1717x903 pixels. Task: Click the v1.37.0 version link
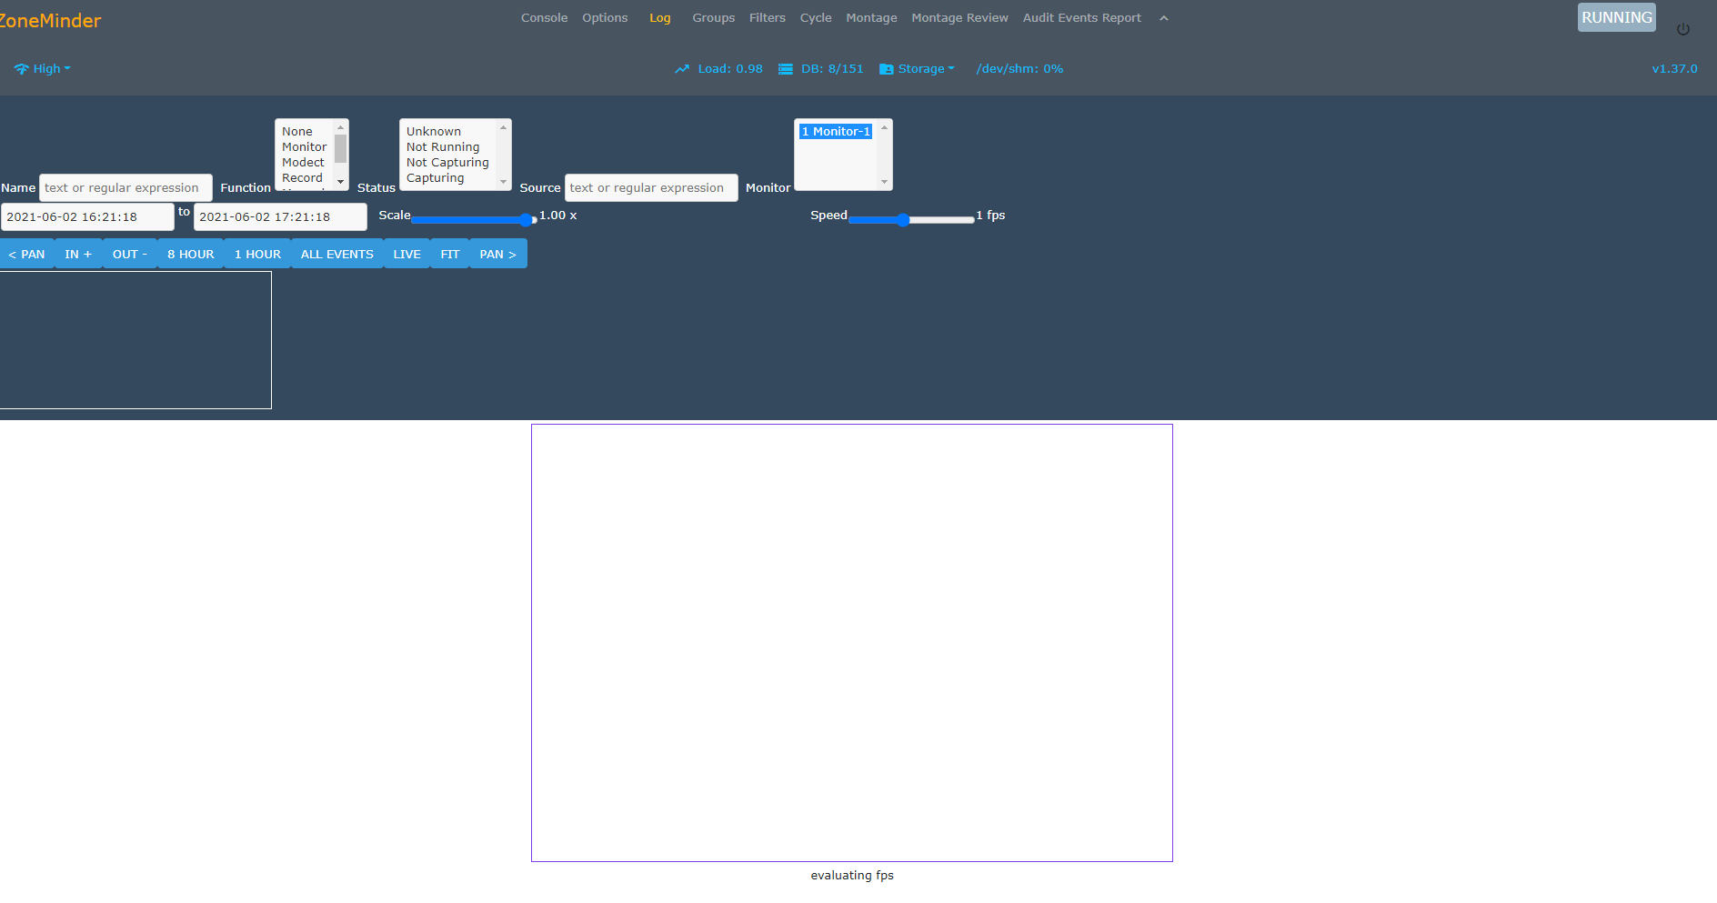[1674, 68]
